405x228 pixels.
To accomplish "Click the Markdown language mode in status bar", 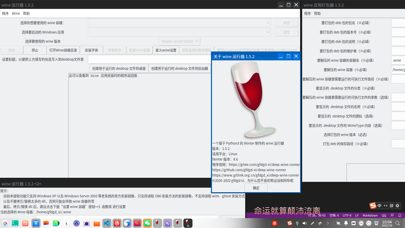I will point(370,215).
